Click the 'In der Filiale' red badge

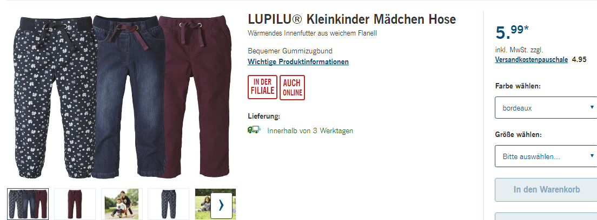262,87
